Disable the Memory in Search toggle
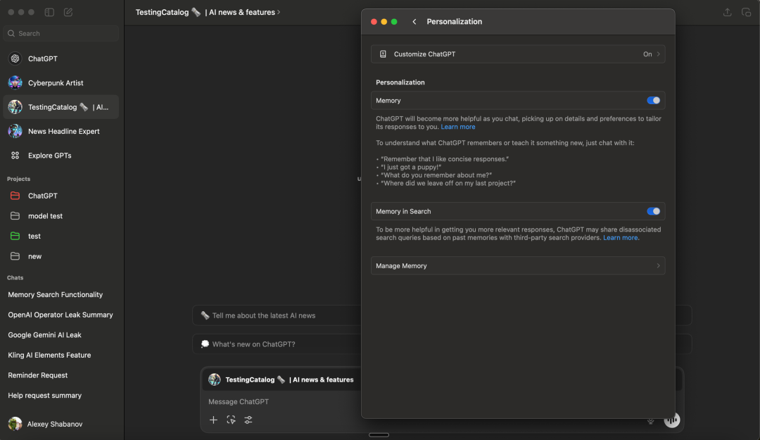This screenshot has height=440, width=760. (x=653, y=211)
